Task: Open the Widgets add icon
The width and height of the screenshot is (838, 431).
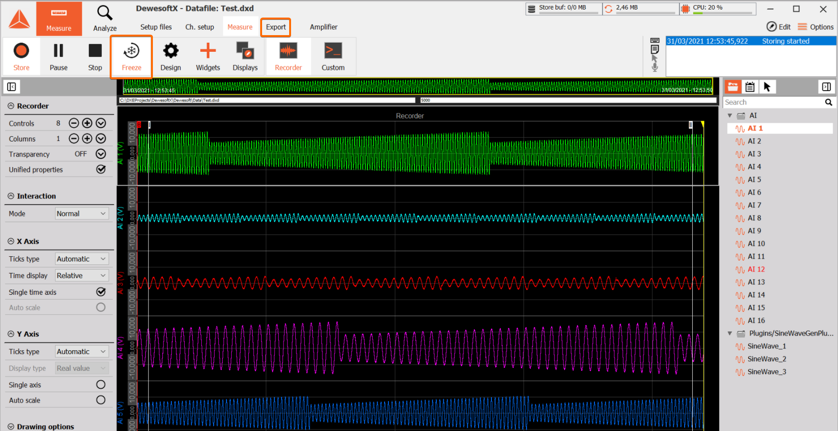Action: (x=208, y=56)
